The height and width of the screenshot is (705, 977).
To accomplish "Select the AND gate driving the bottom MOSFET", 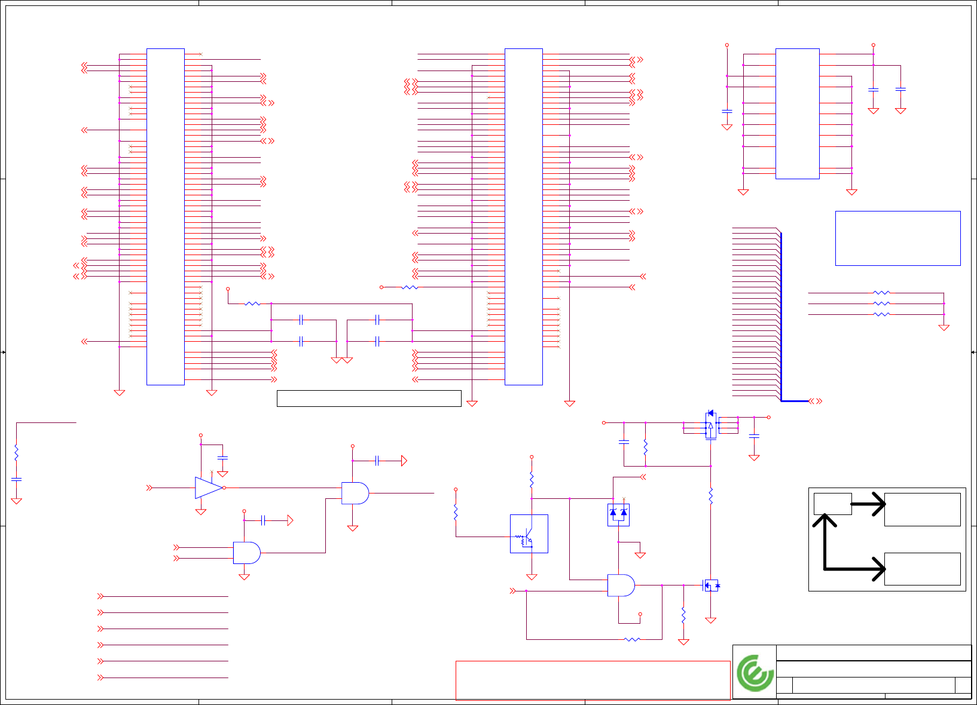I will 621,586.
